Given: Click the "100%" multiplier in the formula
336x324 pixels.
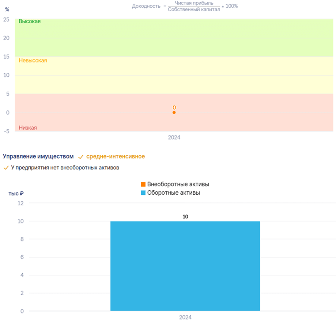Looking at the screenshot, I should point(232,6).
